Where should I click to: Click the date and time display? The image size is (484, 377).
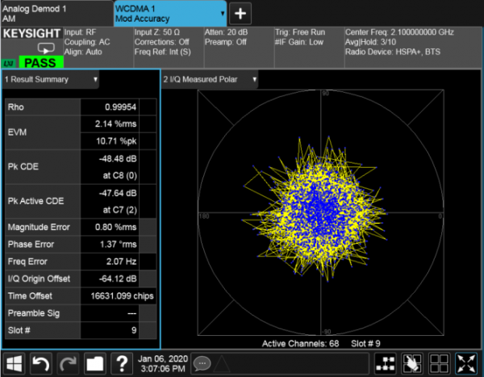165,363
